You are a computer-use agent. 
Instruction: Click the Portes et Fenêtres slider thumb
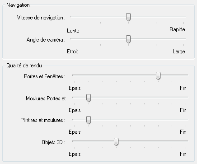tap(158, 75)
